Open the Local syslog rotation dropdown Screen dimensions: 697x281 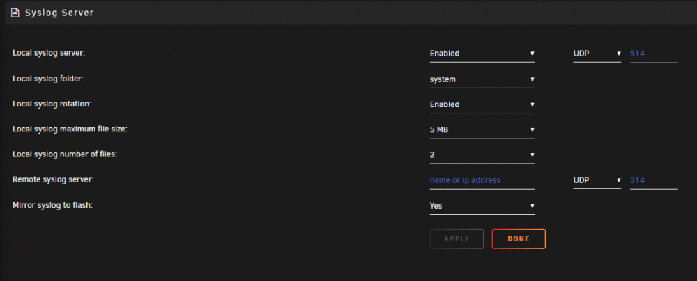482,105
